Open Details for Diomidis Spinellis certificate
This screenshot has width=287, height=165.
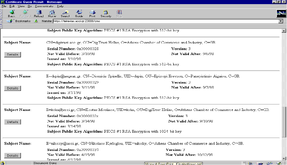[x=12, y=88]
